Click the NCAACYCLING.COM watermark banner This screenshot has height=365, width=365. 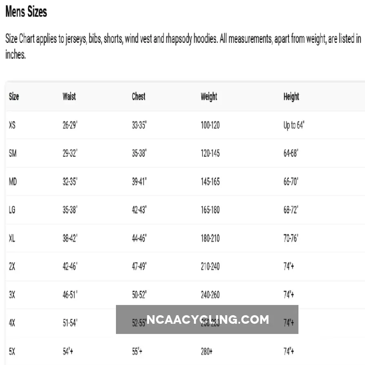207,319
